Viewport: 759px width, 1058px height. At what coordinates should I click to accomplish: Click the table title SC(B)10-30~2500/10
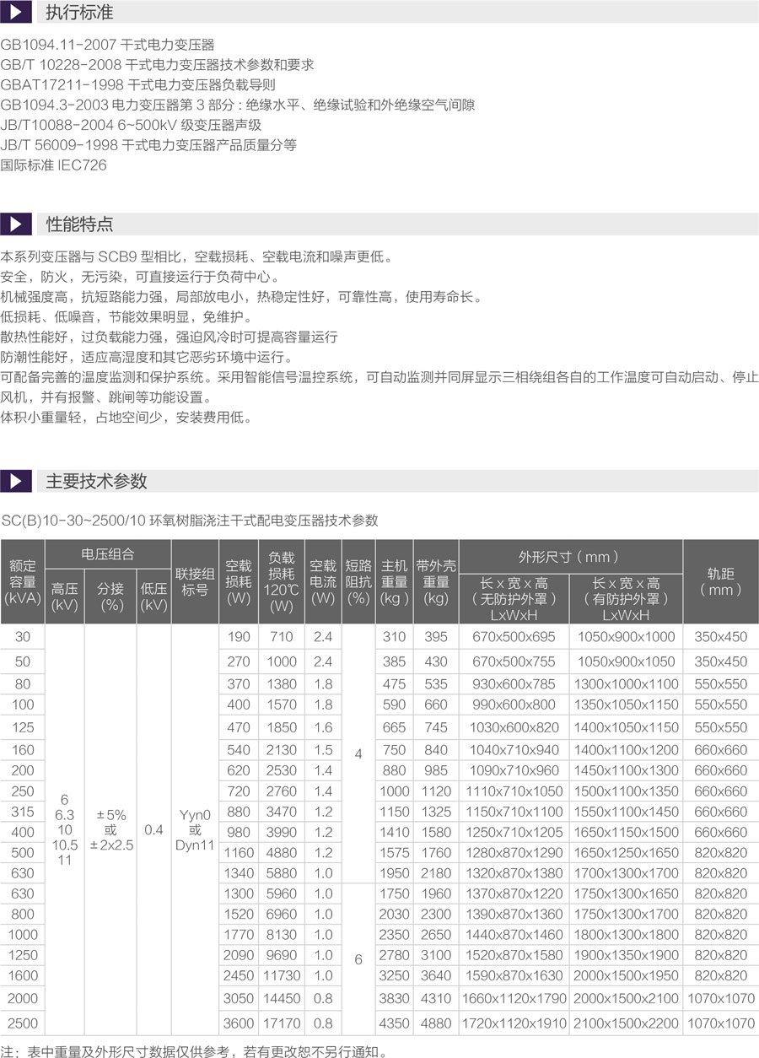[x=190, y=521]
